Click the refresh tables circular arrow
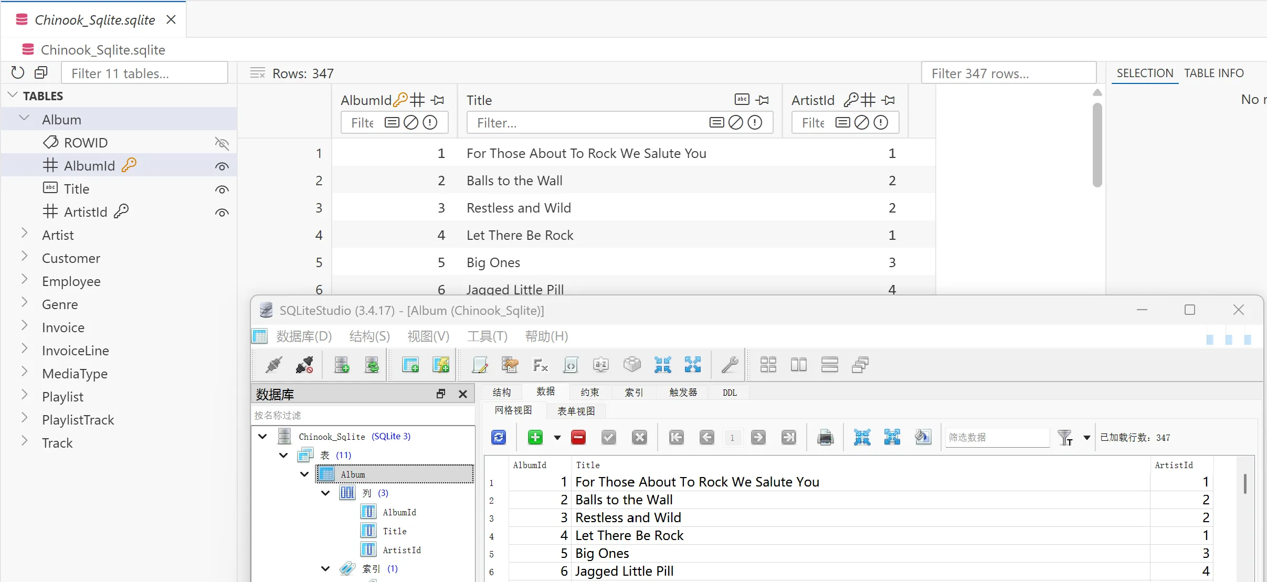 pyautogui.click(x=18, y=72)
